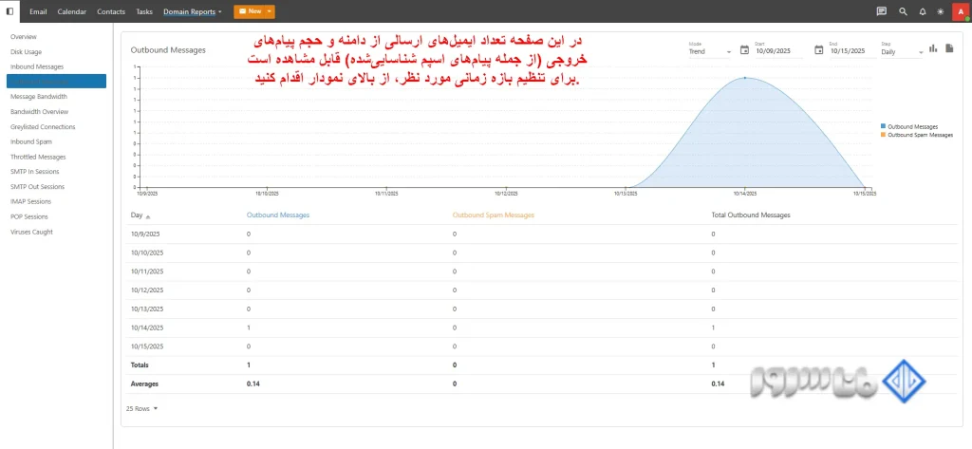Select the 10/12/2025 table row

tap(541, 290)
